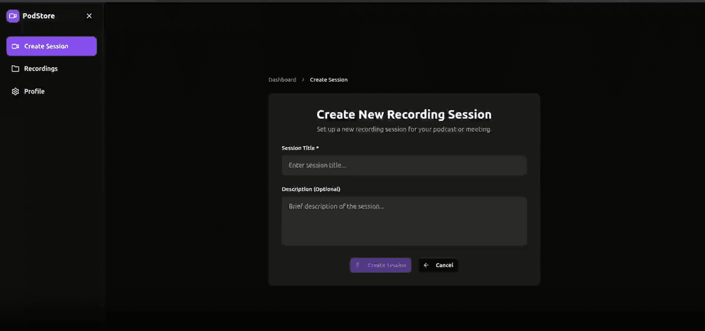This screenshot has width=705, height=331.
Task: Click the purple Create Session button
Action: click(381, 265)
